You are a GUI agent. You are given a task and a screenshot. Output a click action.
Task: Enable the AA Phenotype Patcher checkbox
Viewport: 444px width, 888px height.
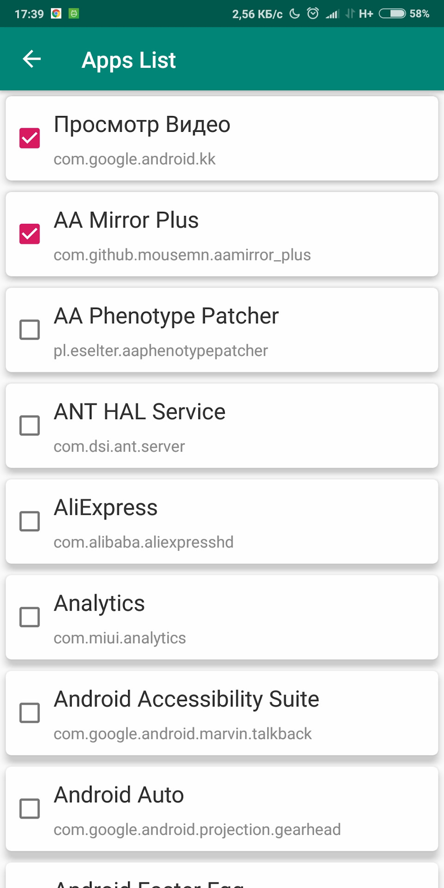(x=30, y=330)
